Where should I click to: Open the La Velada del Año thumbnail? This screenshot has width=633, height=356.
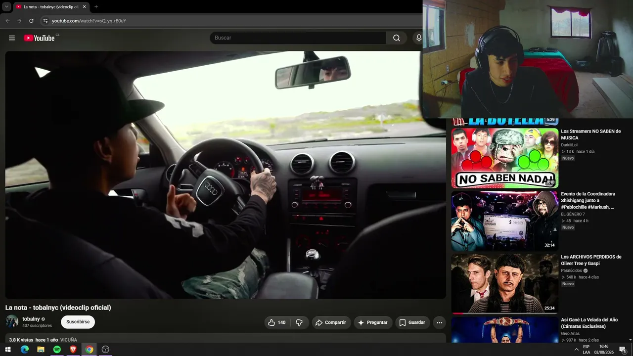(x=504, y=330)
